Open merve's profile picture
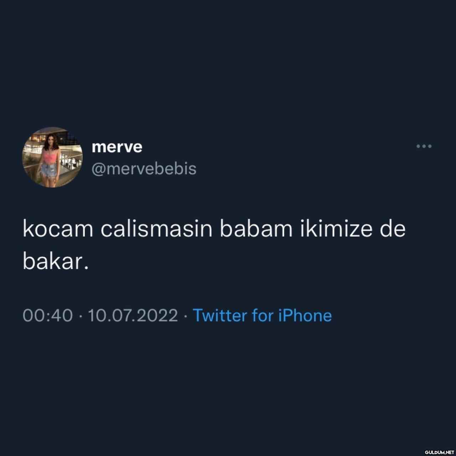 click(x=52, y=157)
